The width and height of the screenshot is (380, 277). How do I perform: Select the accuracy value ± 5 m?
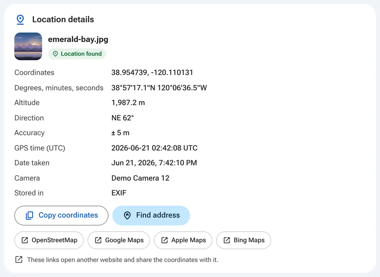tap(120, 133)
